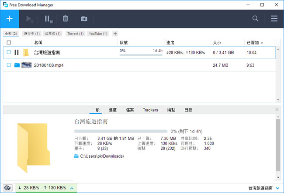Click the pause all downloads icon
Viewport: 284px width, 193px height.
pos(48,19)
